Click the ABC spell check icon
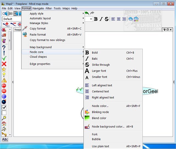The width and height of the screenshot is (176, 149). (x=5, y=139)
